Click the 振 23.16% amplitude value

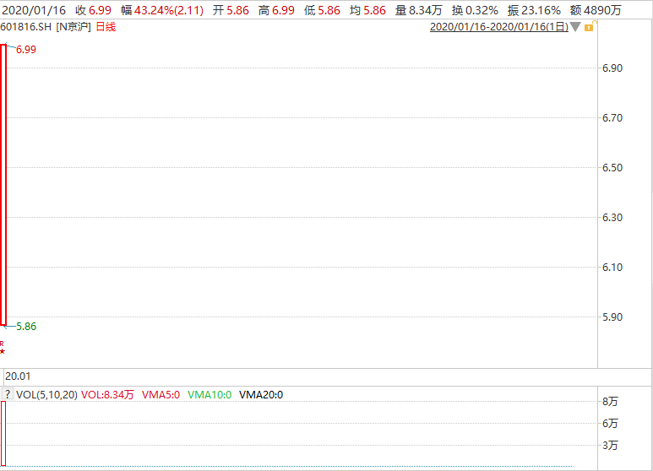click(534, 10)
